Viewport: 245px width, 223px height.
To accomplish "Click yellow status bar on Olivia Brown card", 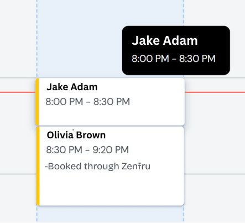I will pos(38,166).
